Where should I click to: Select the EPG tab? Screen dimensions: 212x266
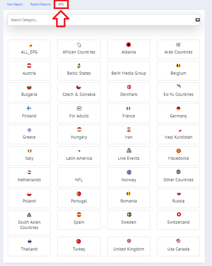[61, 4]
